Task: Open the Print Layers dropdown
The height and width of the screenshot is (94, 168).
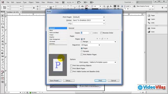Action: (x=103, y=62)
